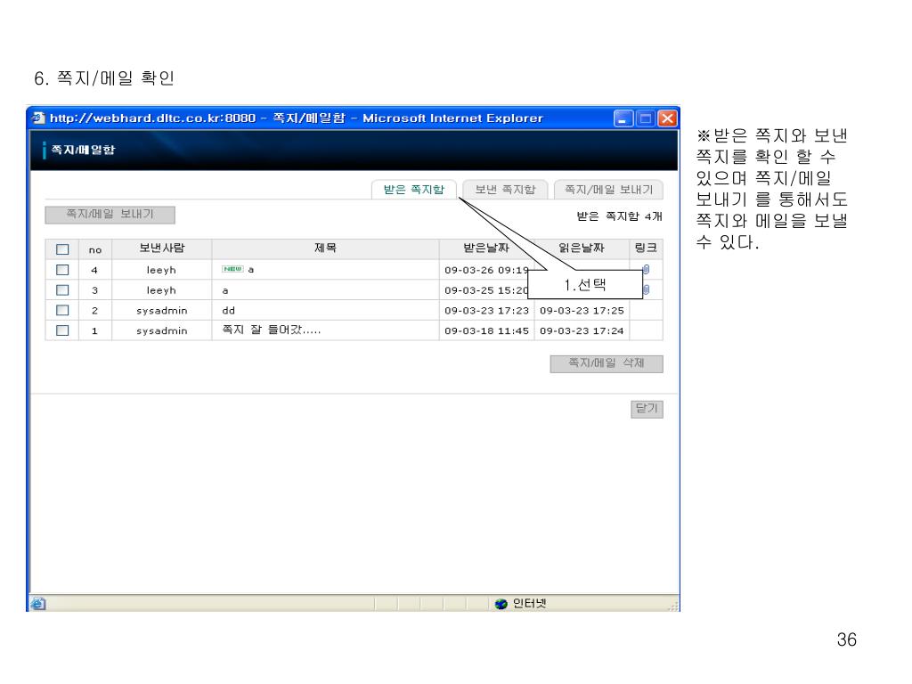Click the sender leeyh in row 4

coord(161,270)
